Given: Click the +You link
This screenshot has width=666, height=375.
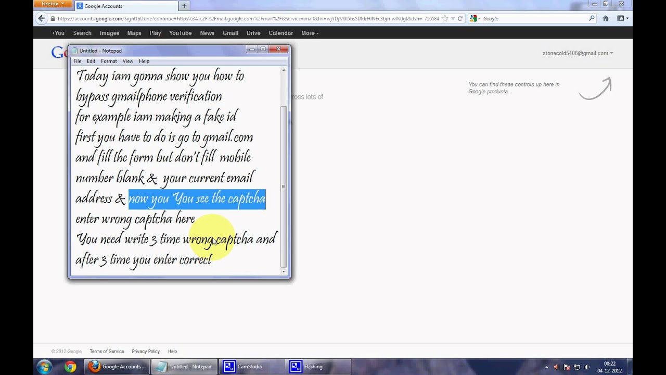Looking at the screenshot, I should pyautogui.click(x=58, y=33).
